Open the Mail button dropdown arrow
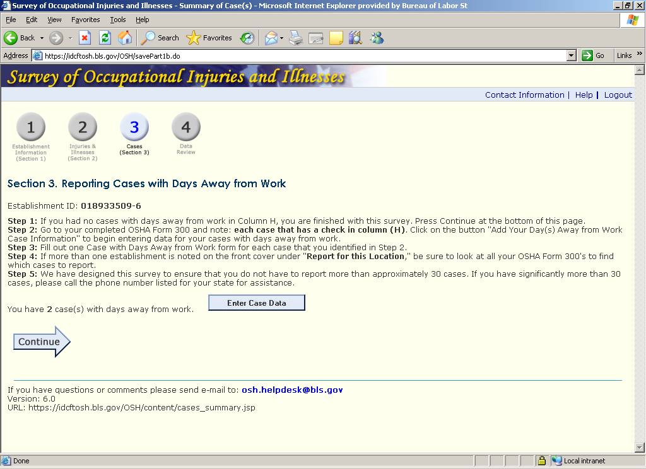 click(x=282, y=38)
